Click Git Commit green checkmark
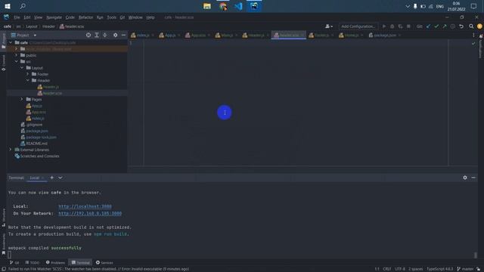 pos(436,26)
